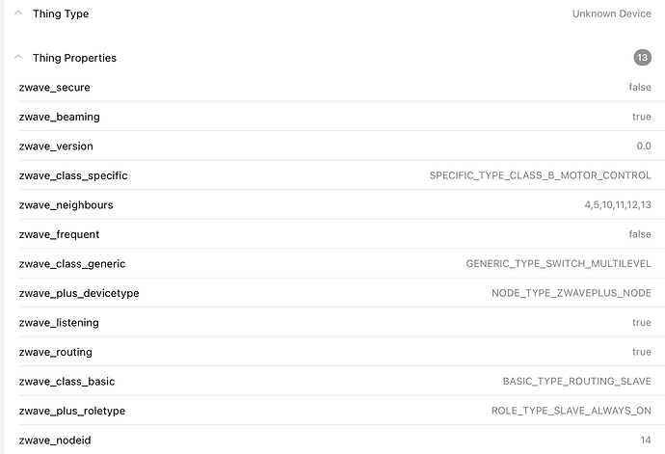
Task: Select the zwave_listening property label
Action: 59,323
